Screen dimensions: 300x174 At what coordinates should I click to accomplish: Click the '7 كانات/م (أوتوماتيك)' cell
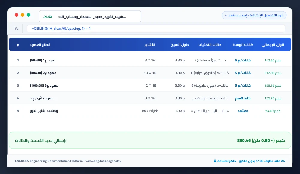coord(210,60)
